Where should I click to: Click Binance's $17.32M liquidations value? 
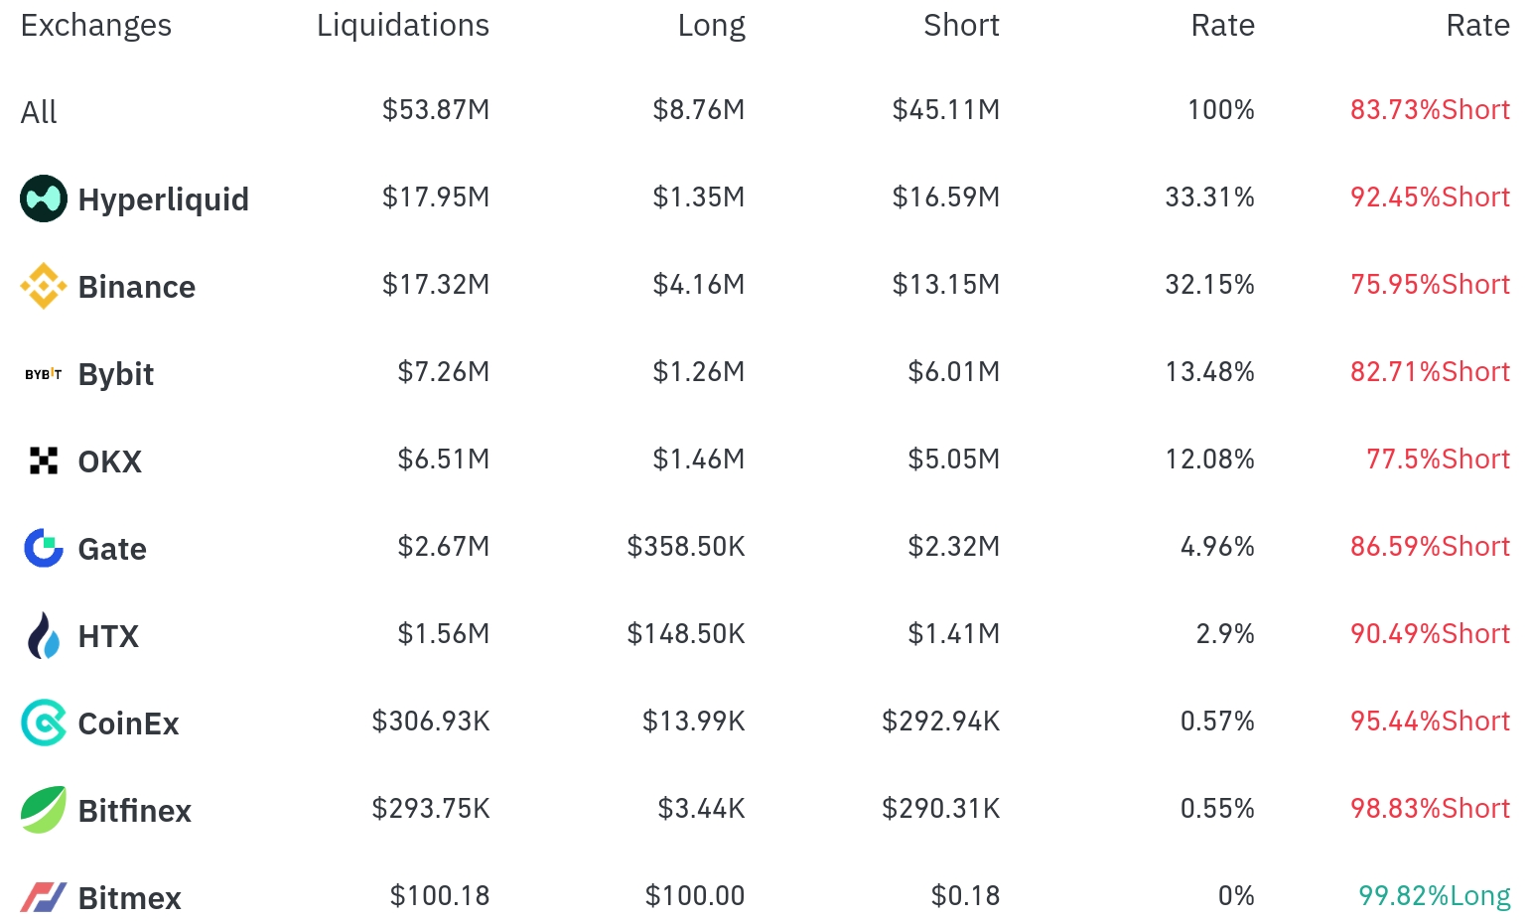point(436,285)
